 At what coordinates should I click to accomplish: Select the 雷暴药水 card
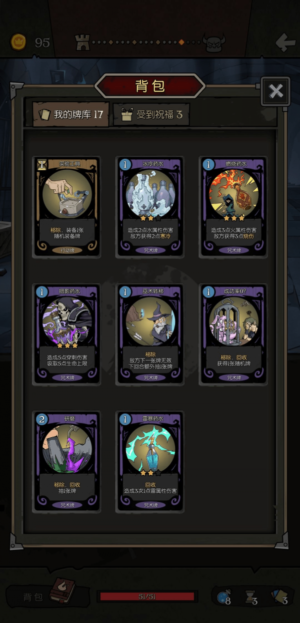point(150,462)
